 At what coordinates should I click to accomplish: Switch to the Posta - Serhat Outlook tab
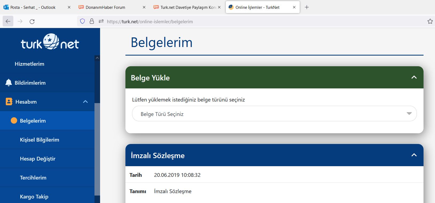tap(33, 7)
